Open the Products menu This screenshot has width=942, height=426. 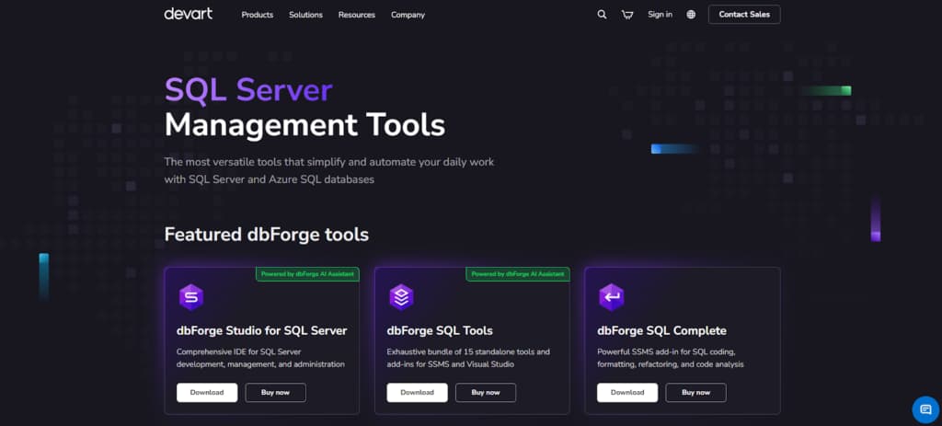tap(258, 15)
